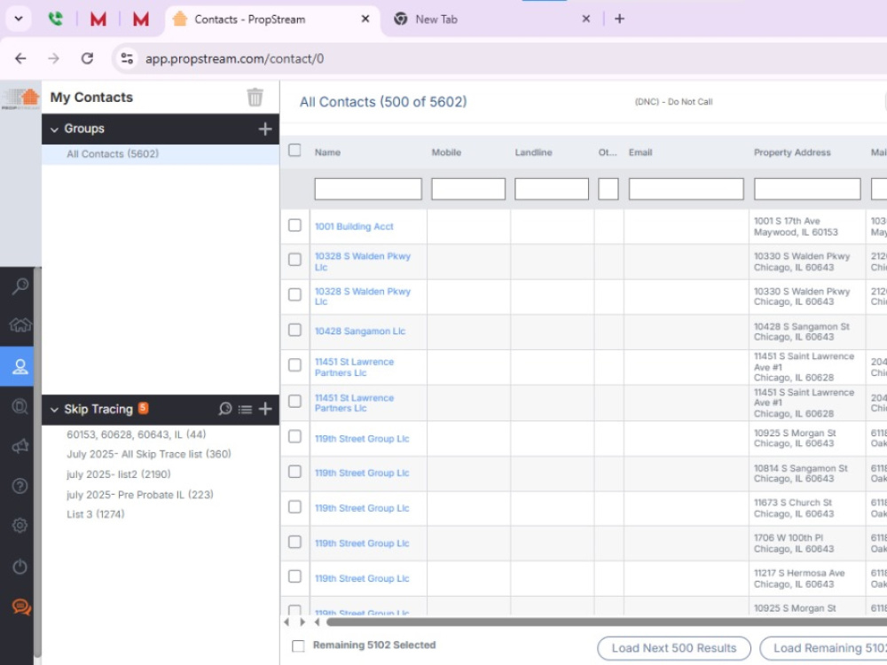This screenshot has height=665, width=887.
Task: Click the sidebar vertical scrollbar
Action: coord(37,464)
